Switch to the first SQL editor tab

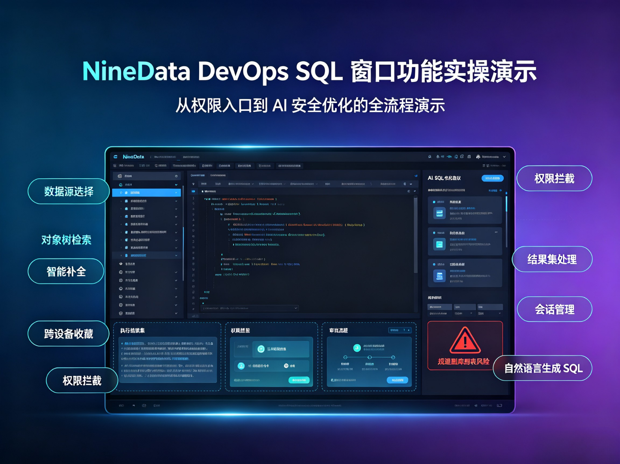(198, 175)
